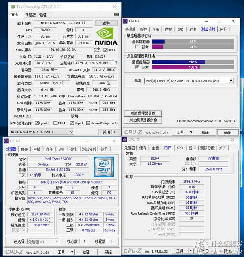Click 验证 button in benchmark window
This screenshot has height=257, width=244.
click(x=205, y=132)
